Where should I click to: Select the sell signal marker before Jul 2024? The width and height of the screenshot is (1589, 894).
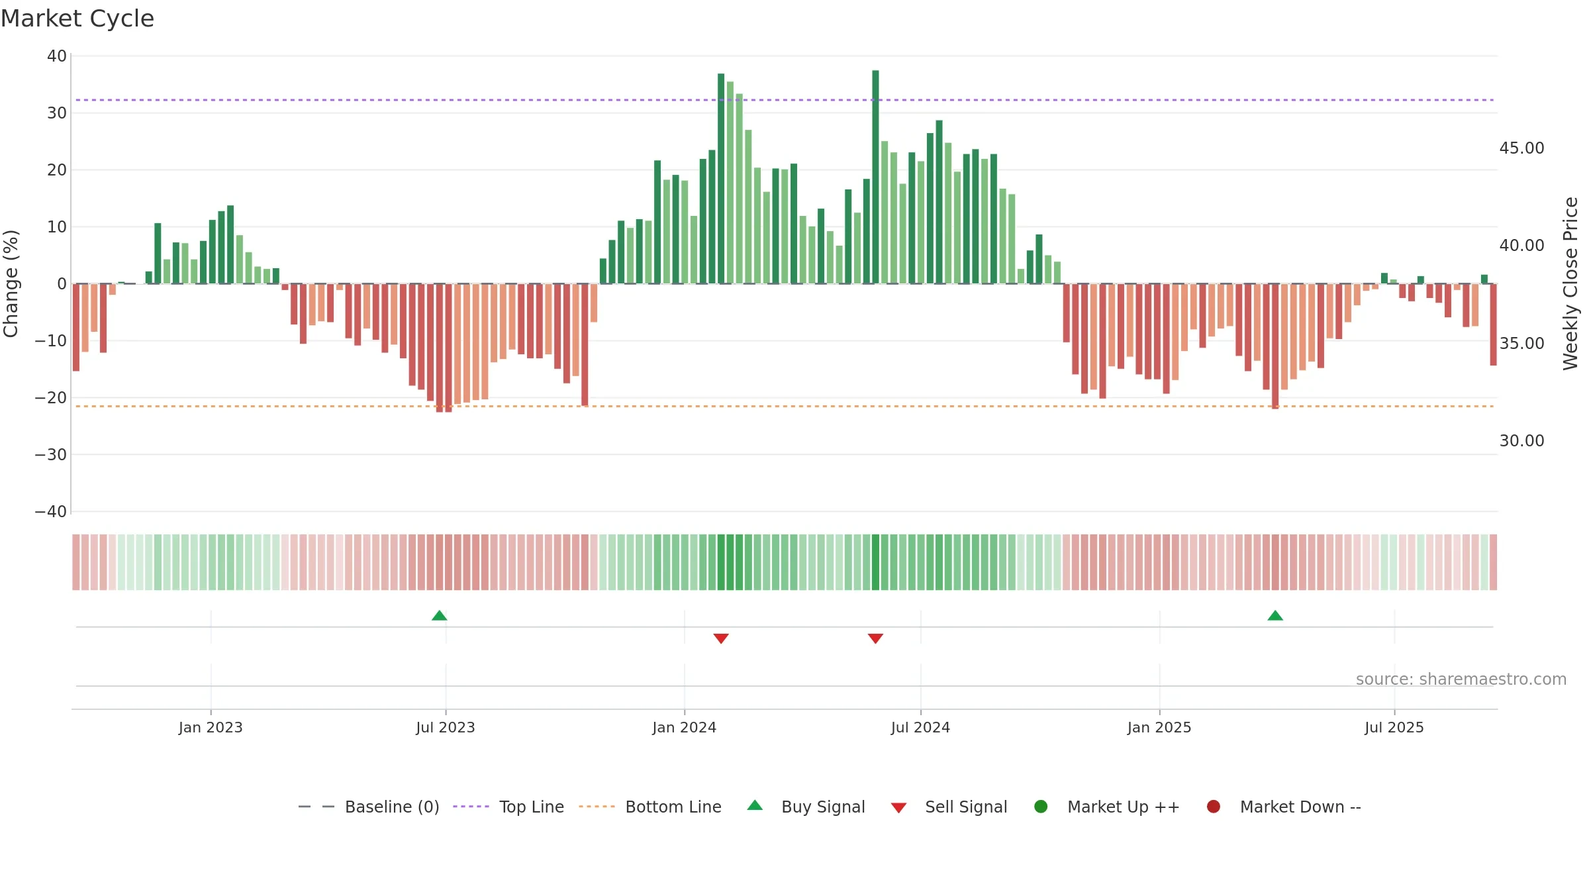pos(875,638)
